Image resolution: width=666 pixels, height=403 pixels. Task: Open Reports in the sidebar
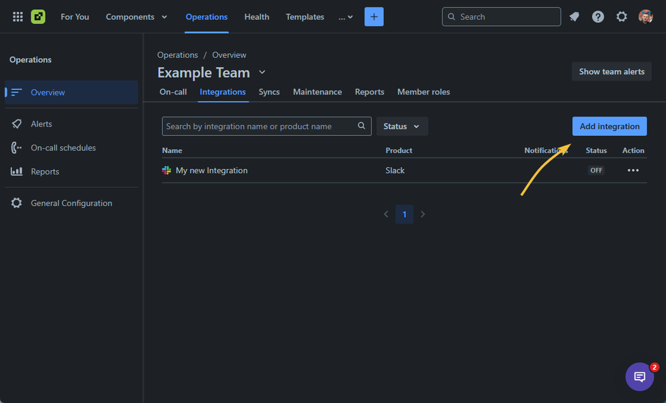click(x=71, y=171)
